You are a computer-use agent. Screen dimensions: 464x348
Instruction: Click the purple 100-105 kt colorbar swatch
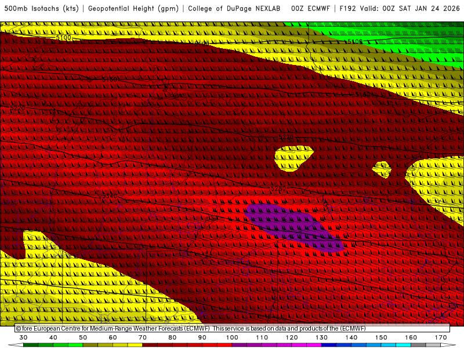pos(240,345)
